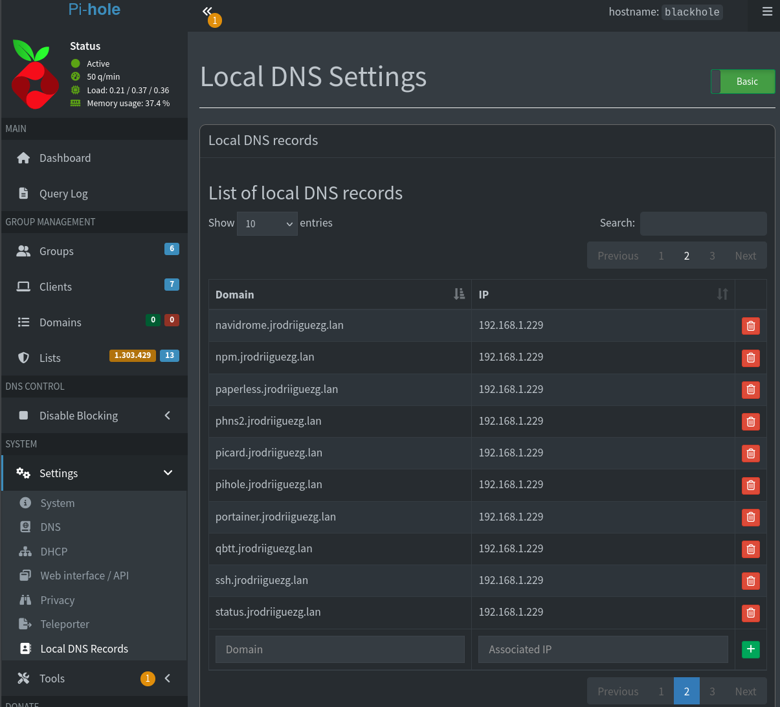Click the Memory usage status line
Screen dimensions: 780x707
(x=120, y=104)
